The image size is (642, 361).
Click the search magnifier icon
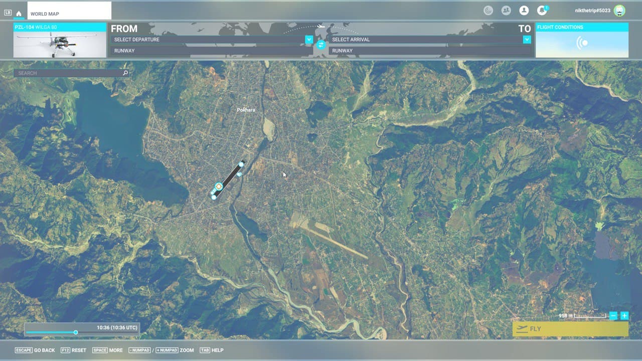pos(125,73)
